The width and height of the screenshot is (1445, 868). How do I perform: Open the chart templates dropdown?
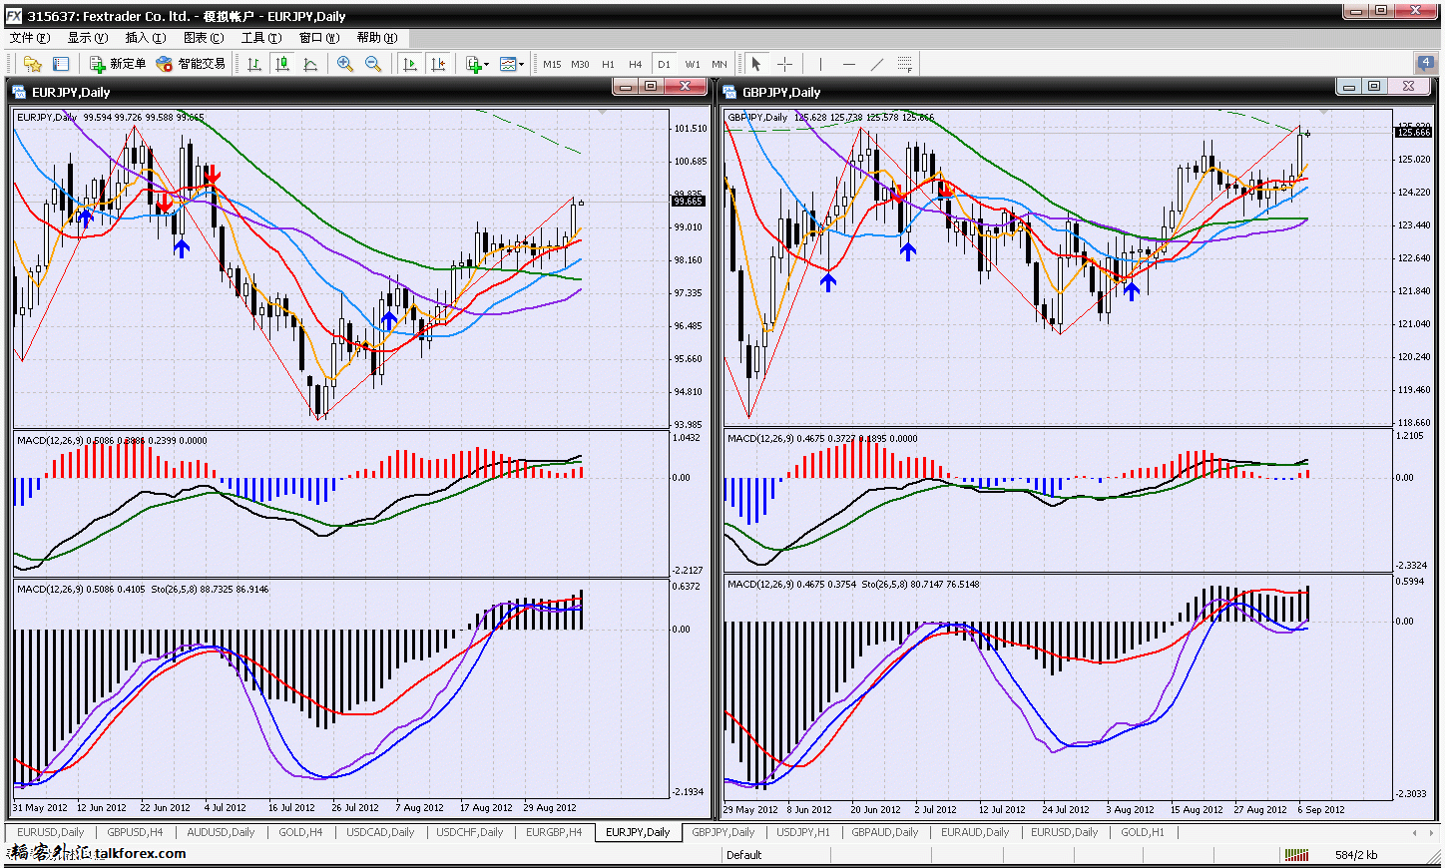511,64
